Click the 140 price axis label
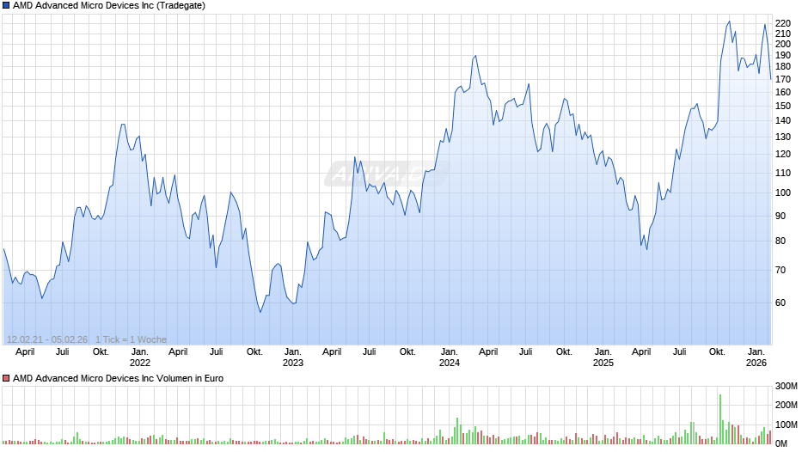This screenshot has height=452, width=808. click(783, 120)
